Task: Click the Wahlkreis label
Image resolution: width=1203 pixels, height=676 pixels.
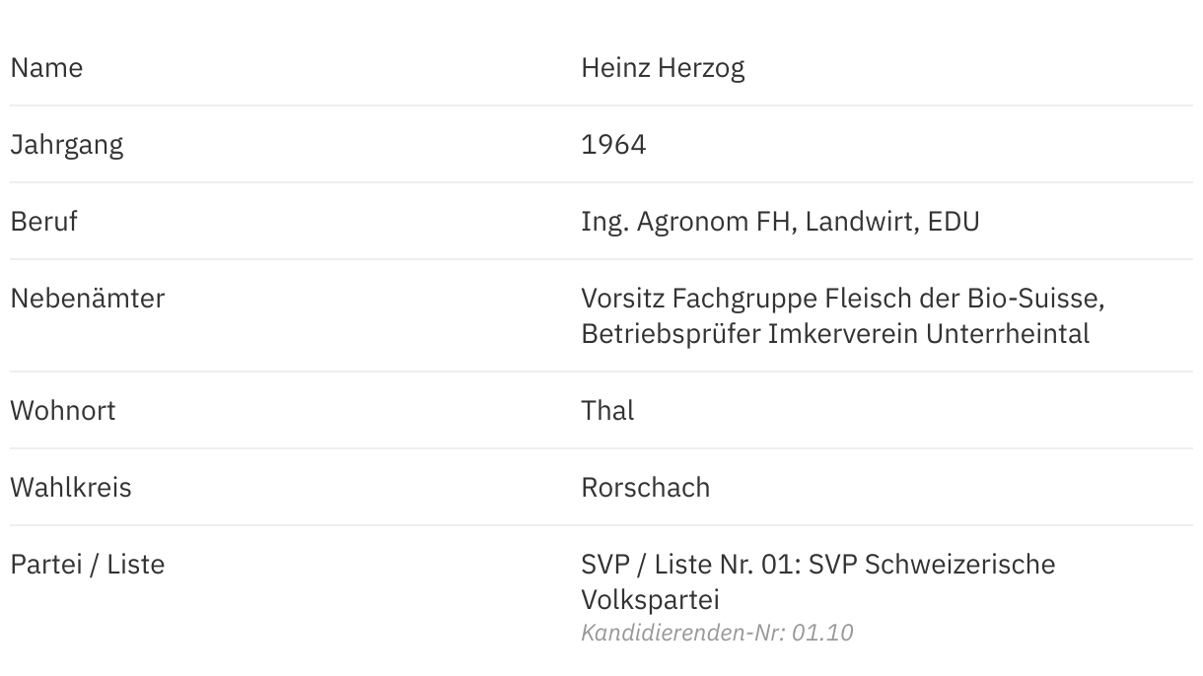Action: 71,488
